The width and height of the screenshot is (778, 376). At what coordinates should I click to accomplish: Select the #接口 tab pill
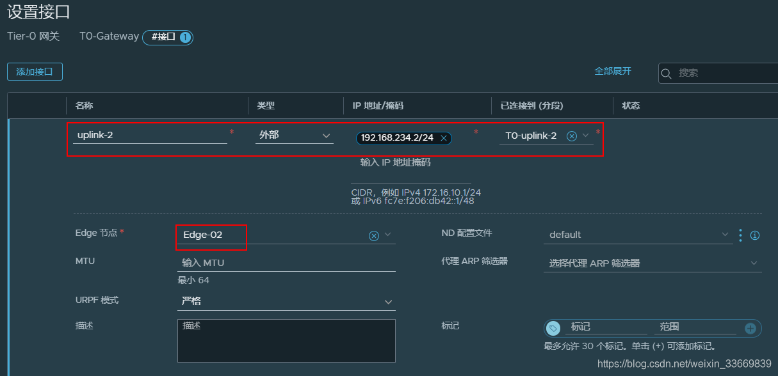[x=168, y=37]
